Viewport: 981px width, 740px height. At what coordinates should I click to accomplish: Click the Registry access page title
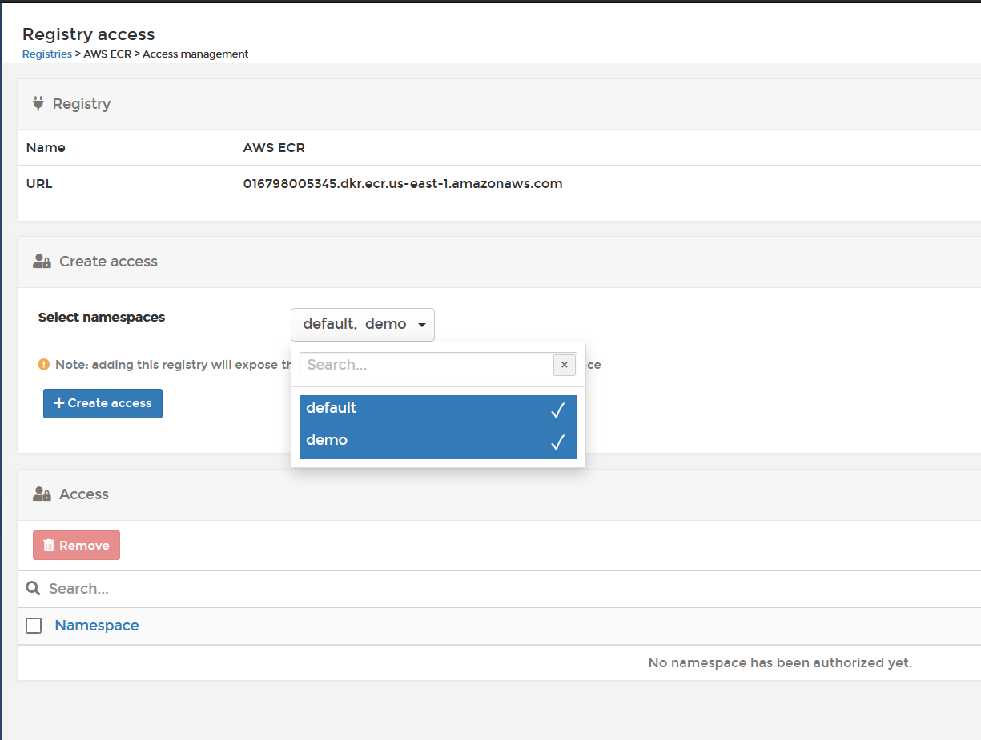coord(89,34)
